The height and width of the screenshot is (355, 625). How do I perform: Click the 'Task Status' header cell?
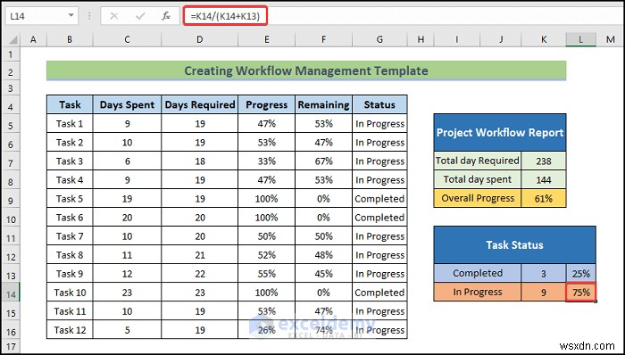[514, 244]
